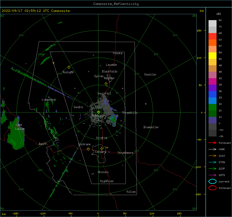Click the orange 111V arrow icon

pyautogui.click(x=212, y=156)
